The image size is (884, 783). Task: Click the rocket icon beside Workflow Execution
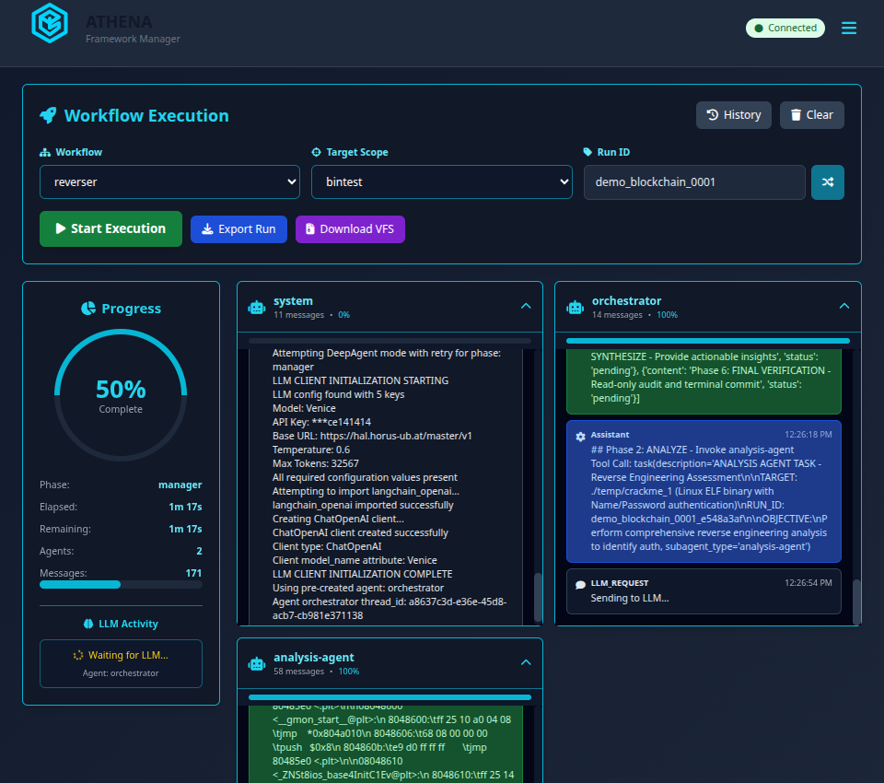point(48,115)
